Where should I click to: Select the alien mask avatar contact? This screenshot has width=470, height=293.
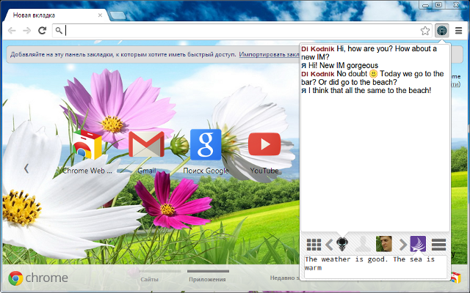coord(343,245)
